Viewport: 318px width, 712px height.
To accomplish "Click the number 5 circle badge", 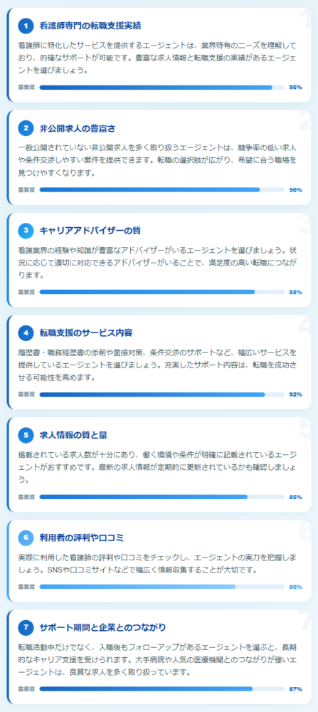I will 26,436.
